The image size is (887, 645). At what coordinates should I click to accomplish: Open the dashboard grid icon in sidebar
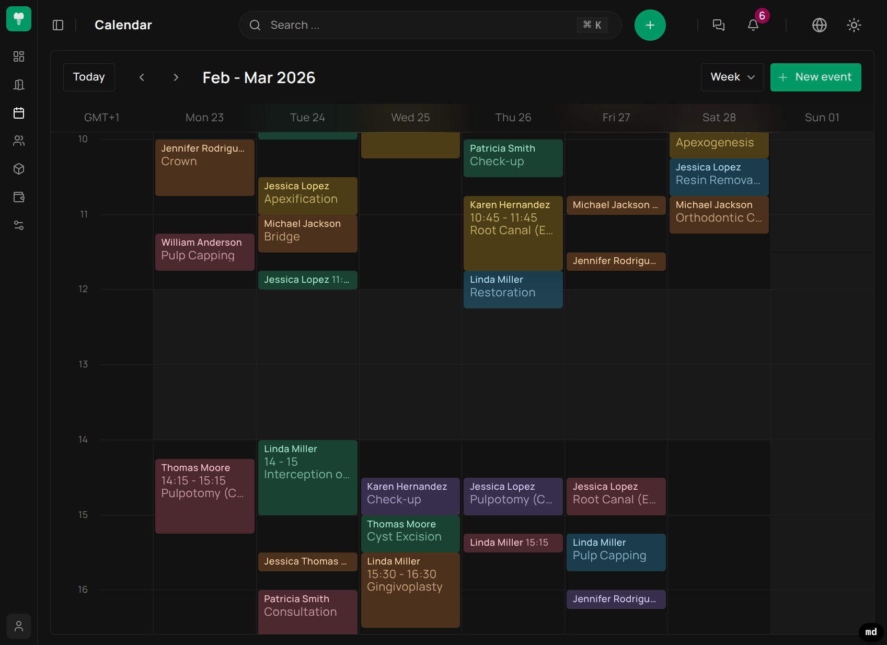(19, 56)
